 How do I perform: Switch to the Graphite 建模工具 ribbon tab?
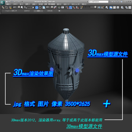point(11,11)
